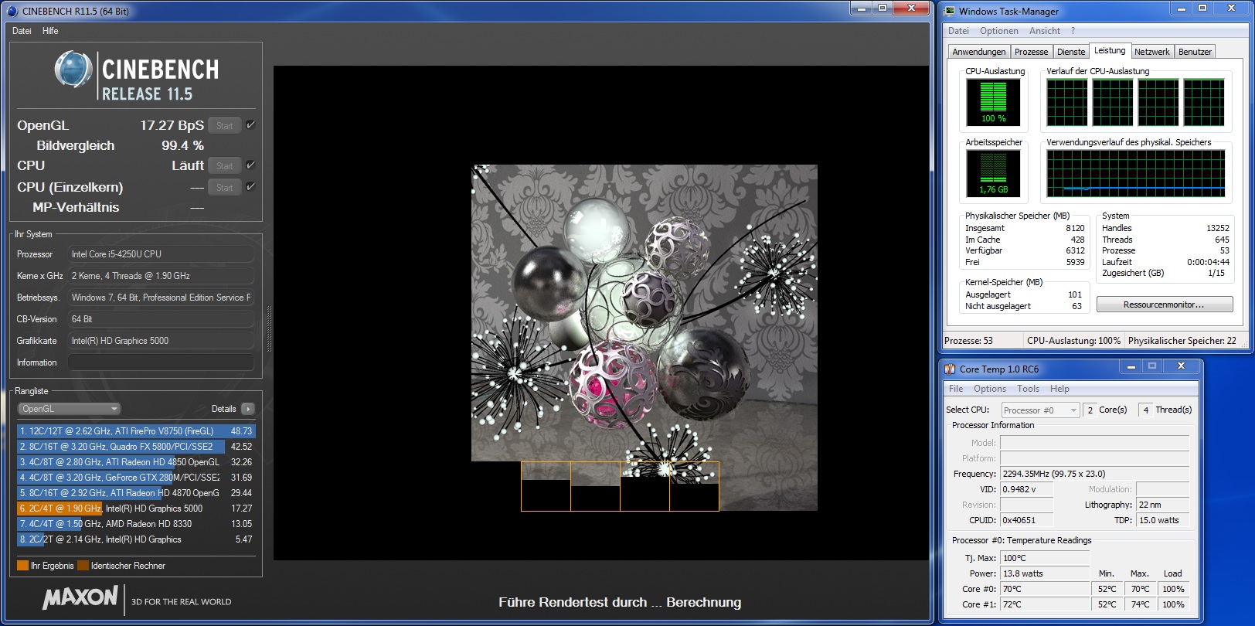Select the Leistung tab

[x=1110, y=50]
